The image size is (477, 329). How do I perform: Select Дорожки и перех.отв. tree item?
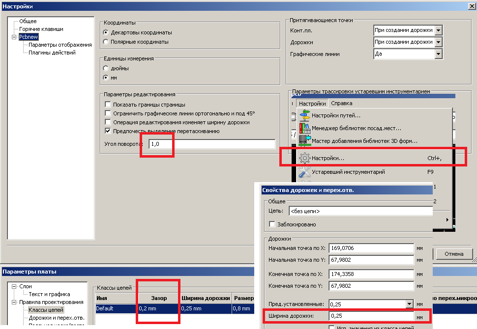pyautogui.click(x=57, y=318)
